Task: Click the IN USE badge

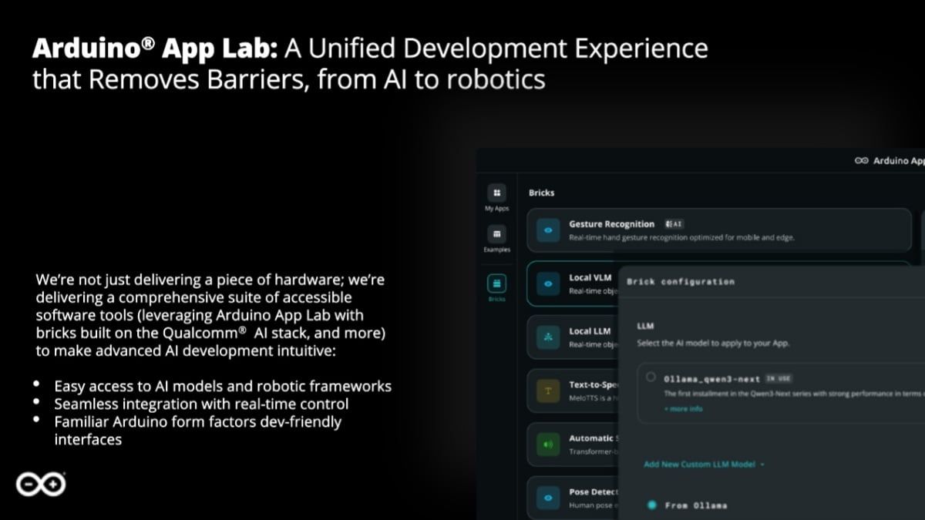Action: (779, 378)
